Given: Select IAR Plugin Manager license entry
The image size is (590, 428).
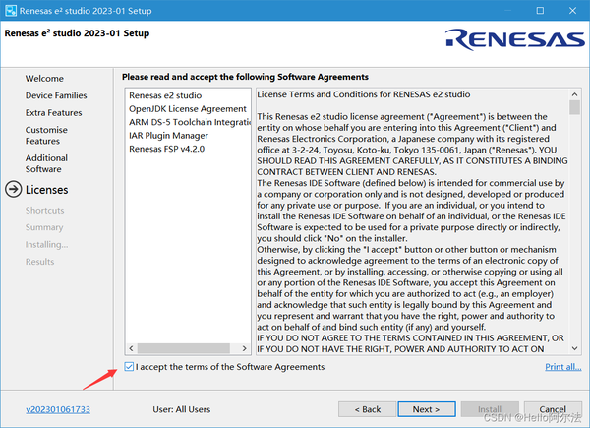Looking at the screenshot, I should pyautogui.click(x=168, y=136).
